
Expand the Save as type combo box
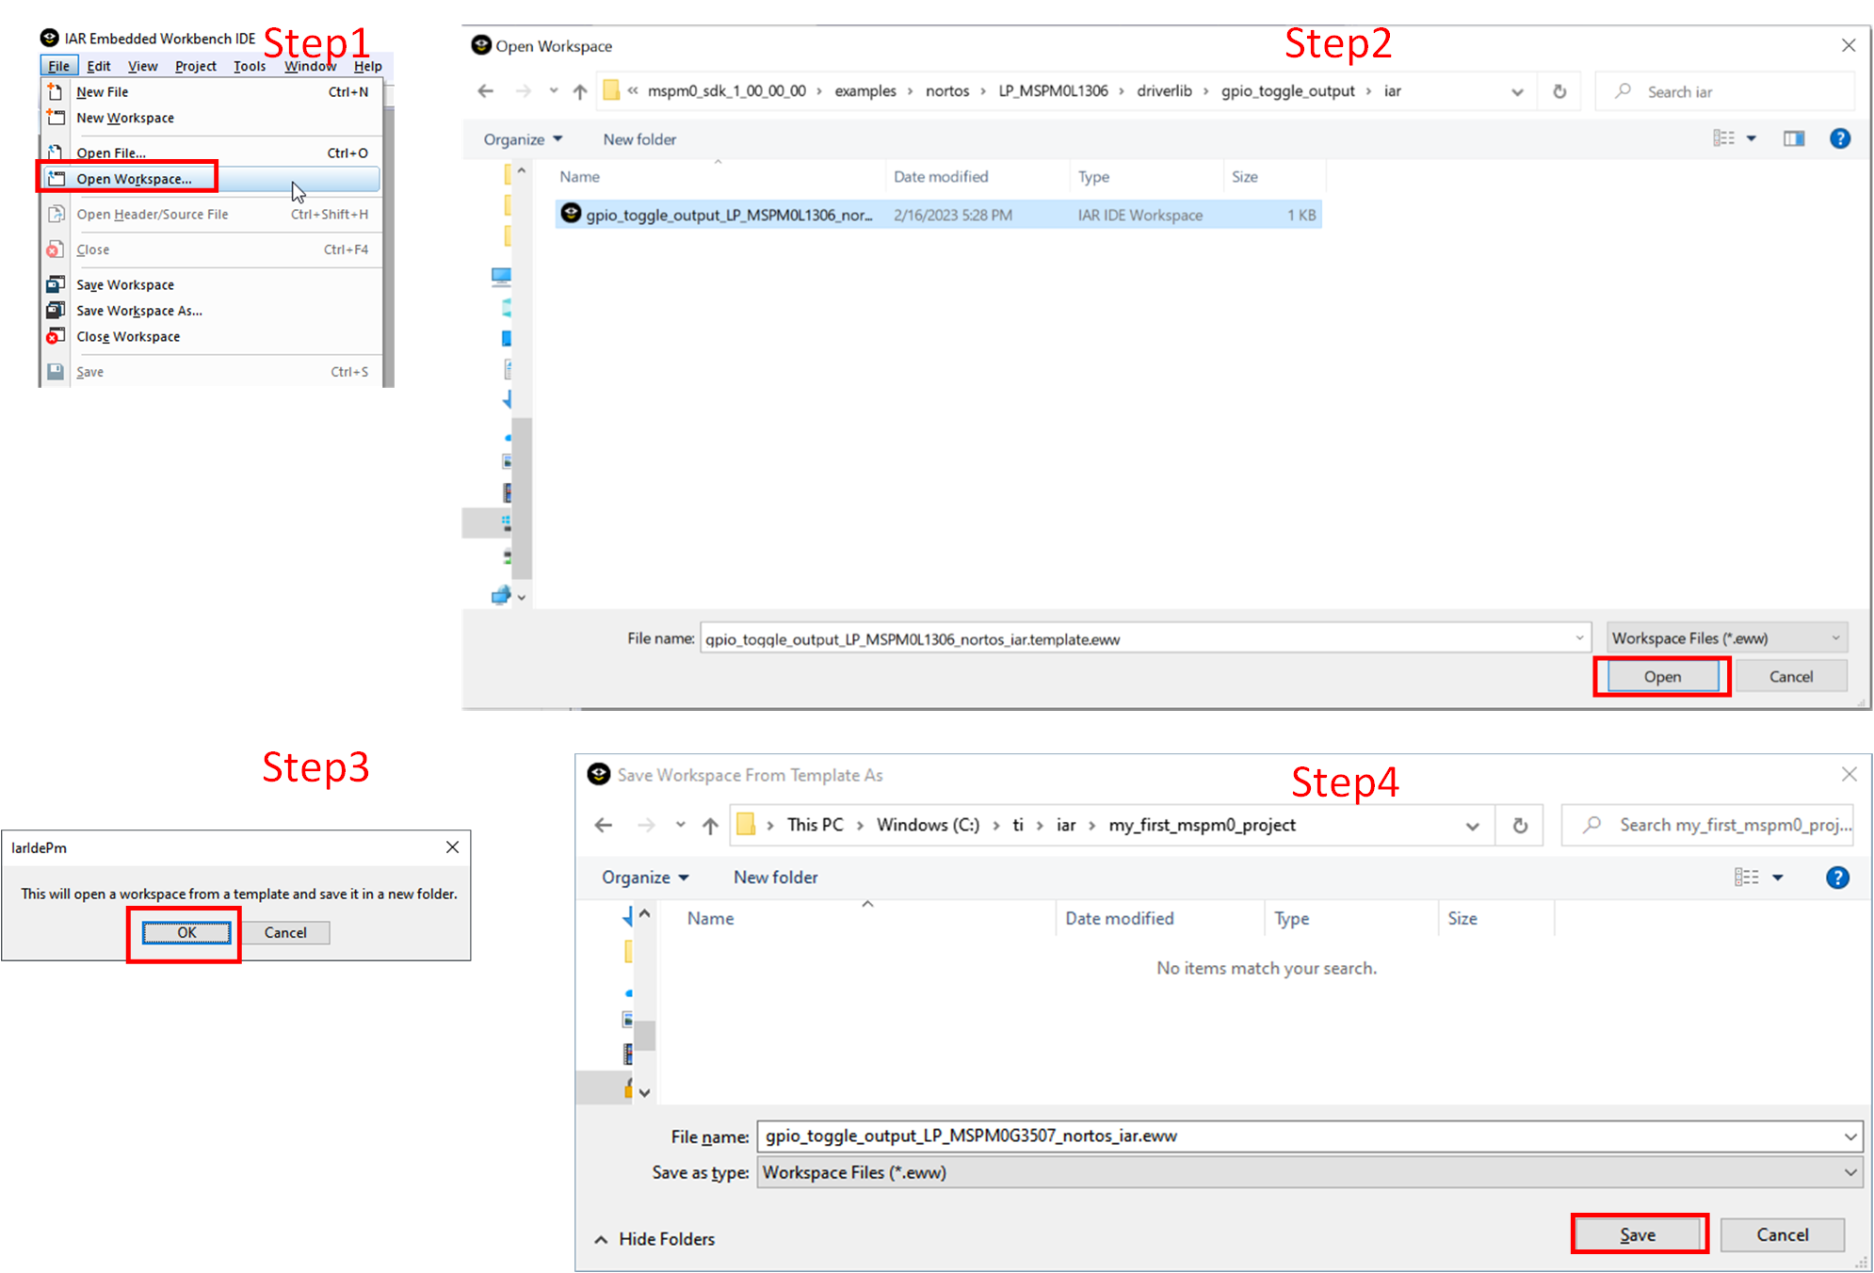click(x=1309, y=1172)
